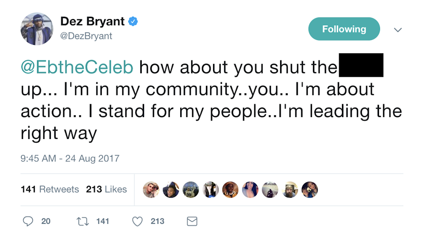Click the direct message envelope icon
The image size is (428, 239).
(x=192, y=221)
